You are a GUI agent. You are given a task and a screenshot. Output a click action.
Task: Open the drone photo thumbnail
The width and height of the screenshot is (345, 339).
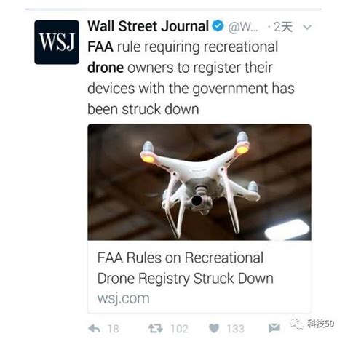pos(199,182)
